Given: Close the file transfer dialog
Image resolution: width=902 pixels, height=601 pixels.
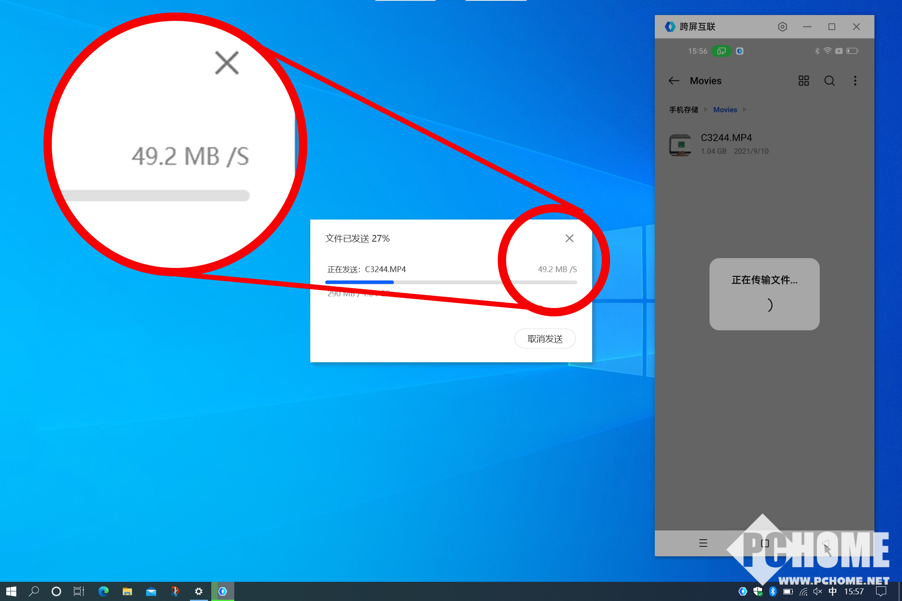Looking at the screenshot, I should point(569,238).
